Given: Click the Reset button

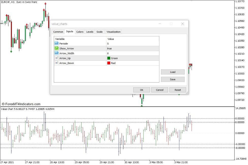Looking at the screenshot, I should point(177,90).
